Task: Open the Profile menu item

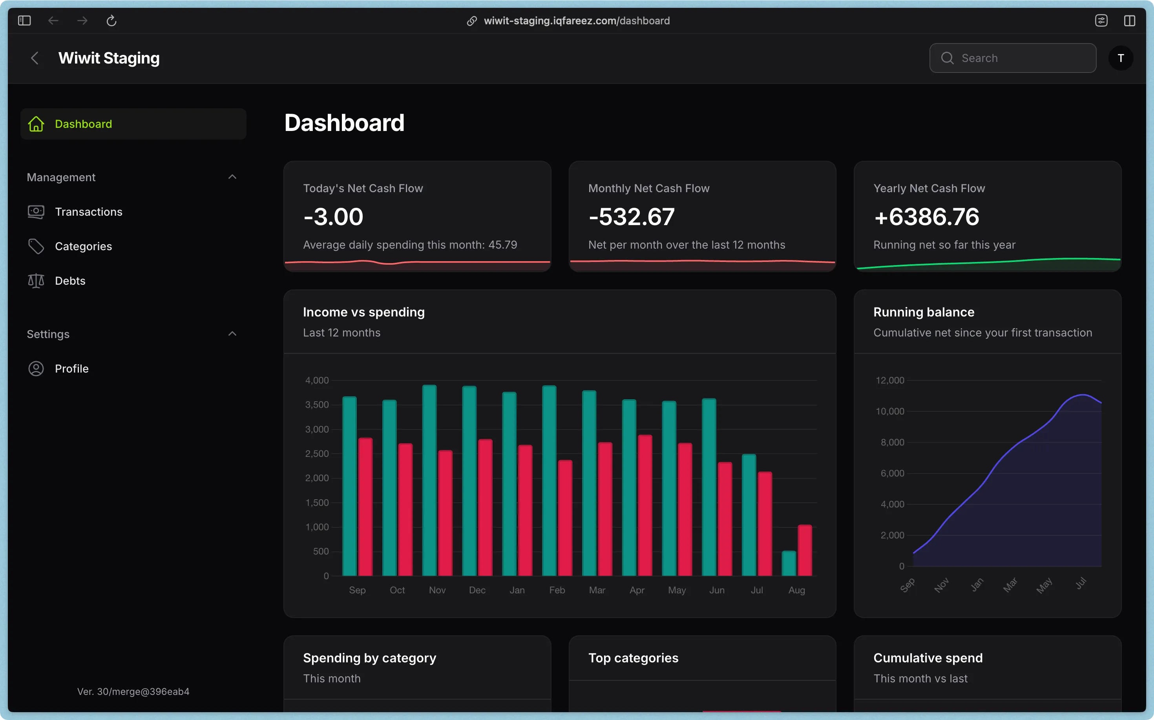Action: (x=133, y=369)
